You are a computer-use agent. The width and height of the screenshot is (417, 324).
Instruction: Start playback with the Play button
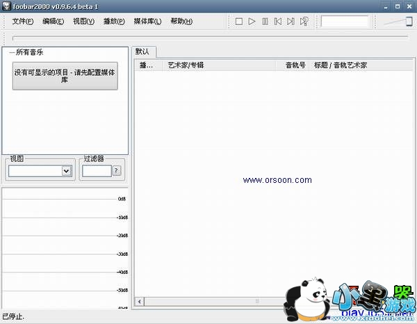coord(252,22)
